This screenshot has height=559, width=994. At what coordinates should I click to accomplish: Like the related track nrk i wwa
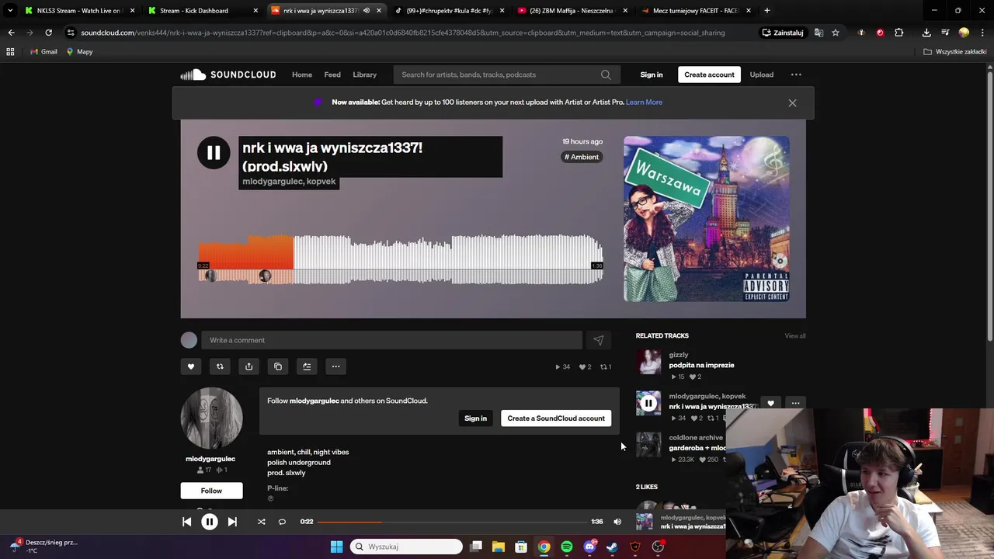coord(770,404)
